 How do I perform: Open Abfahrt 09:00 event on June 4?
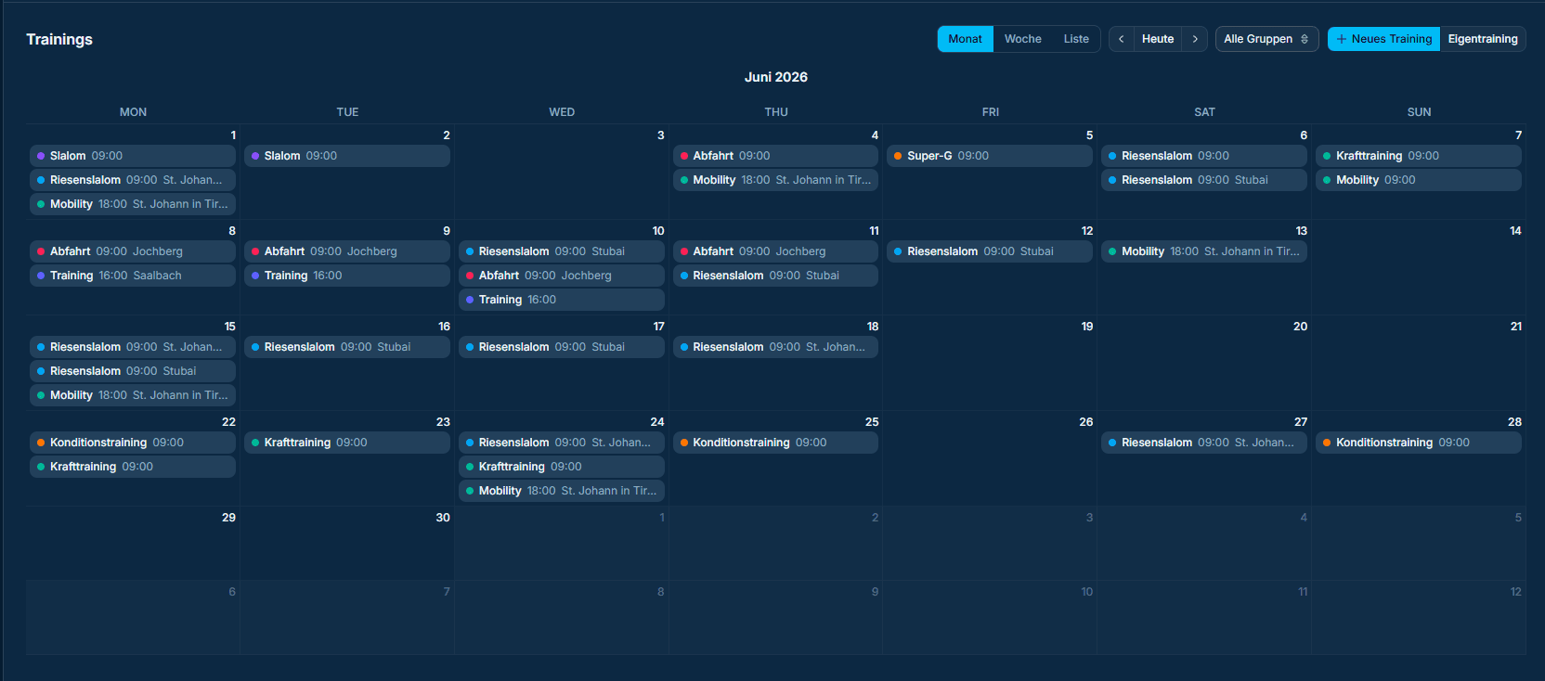(775, 156)
